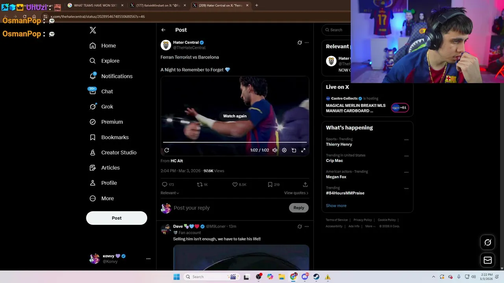Open #84HoursMMPraise trending topic
Viewport: 504px width, 283px height.
click(345, 193)
